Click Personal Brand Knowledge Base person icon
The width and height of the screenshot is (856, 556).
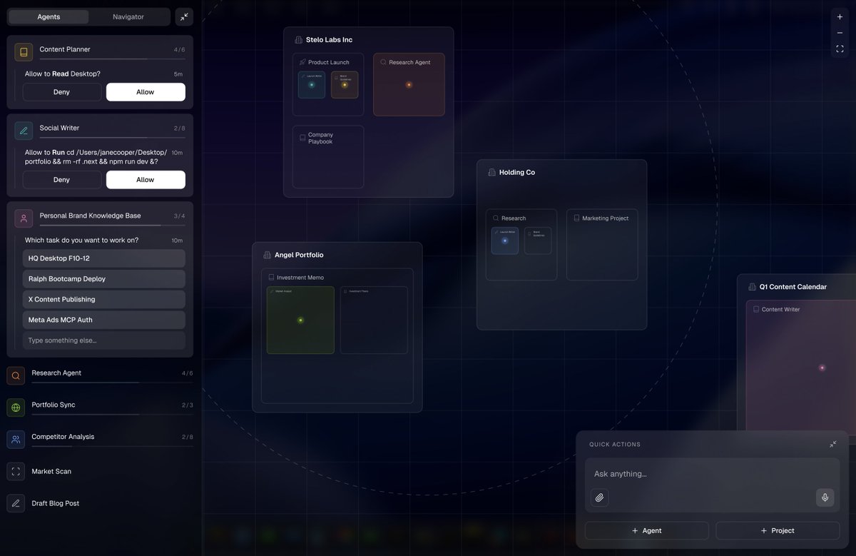pyautogui.click(x=24, y=218)
